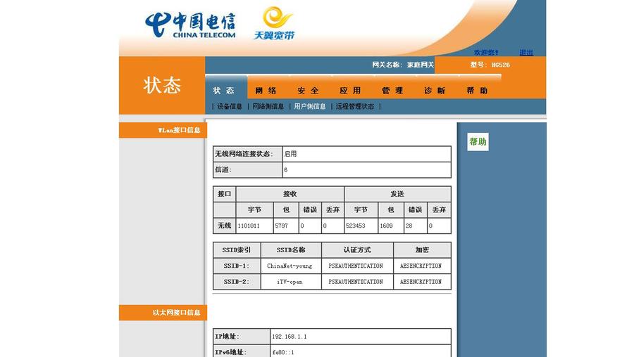Go to the 应用 tab

click(x=350, y=91)
